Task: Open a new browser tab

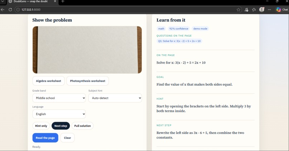Action: tap(63, 1)
